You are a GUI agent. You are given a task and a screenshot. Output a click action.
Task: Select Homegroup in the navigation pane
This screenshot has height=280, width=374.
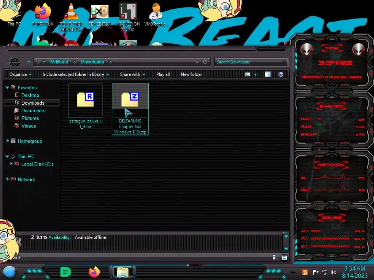pyautogui.click(x=30, y=141)
